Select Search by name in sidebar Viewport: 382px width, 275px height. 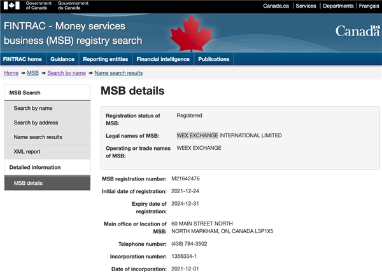(33, 108)
